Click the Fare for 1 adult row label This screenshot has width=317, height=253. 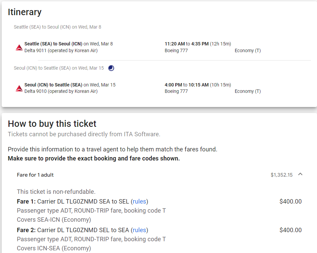(35, 175)
